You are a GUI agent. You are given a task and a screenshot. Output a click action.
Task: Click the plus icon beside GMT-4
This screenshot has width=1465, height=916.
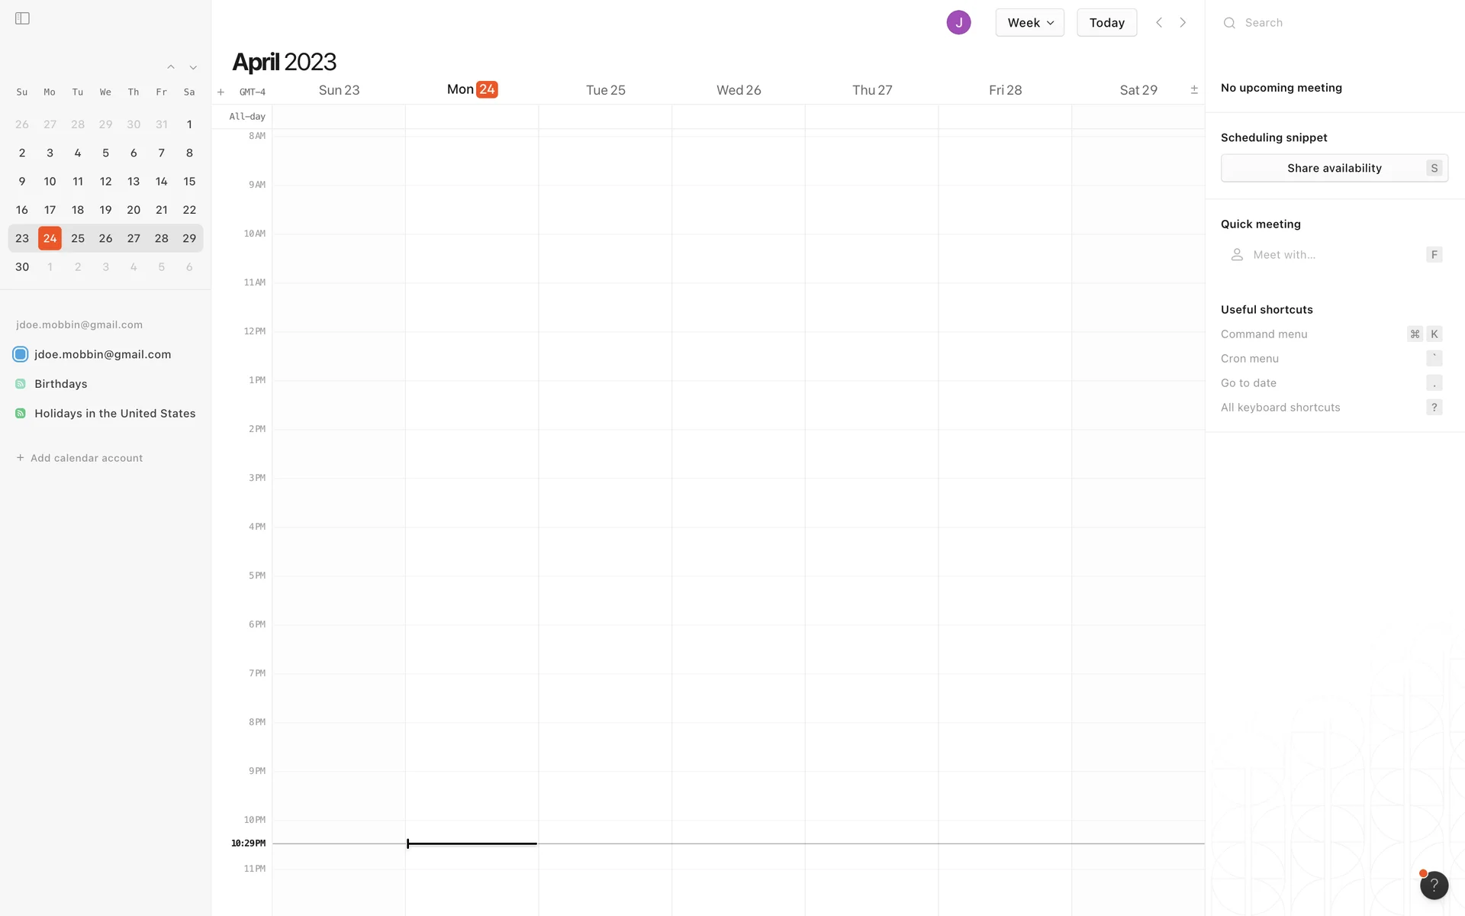coord(221,92)
